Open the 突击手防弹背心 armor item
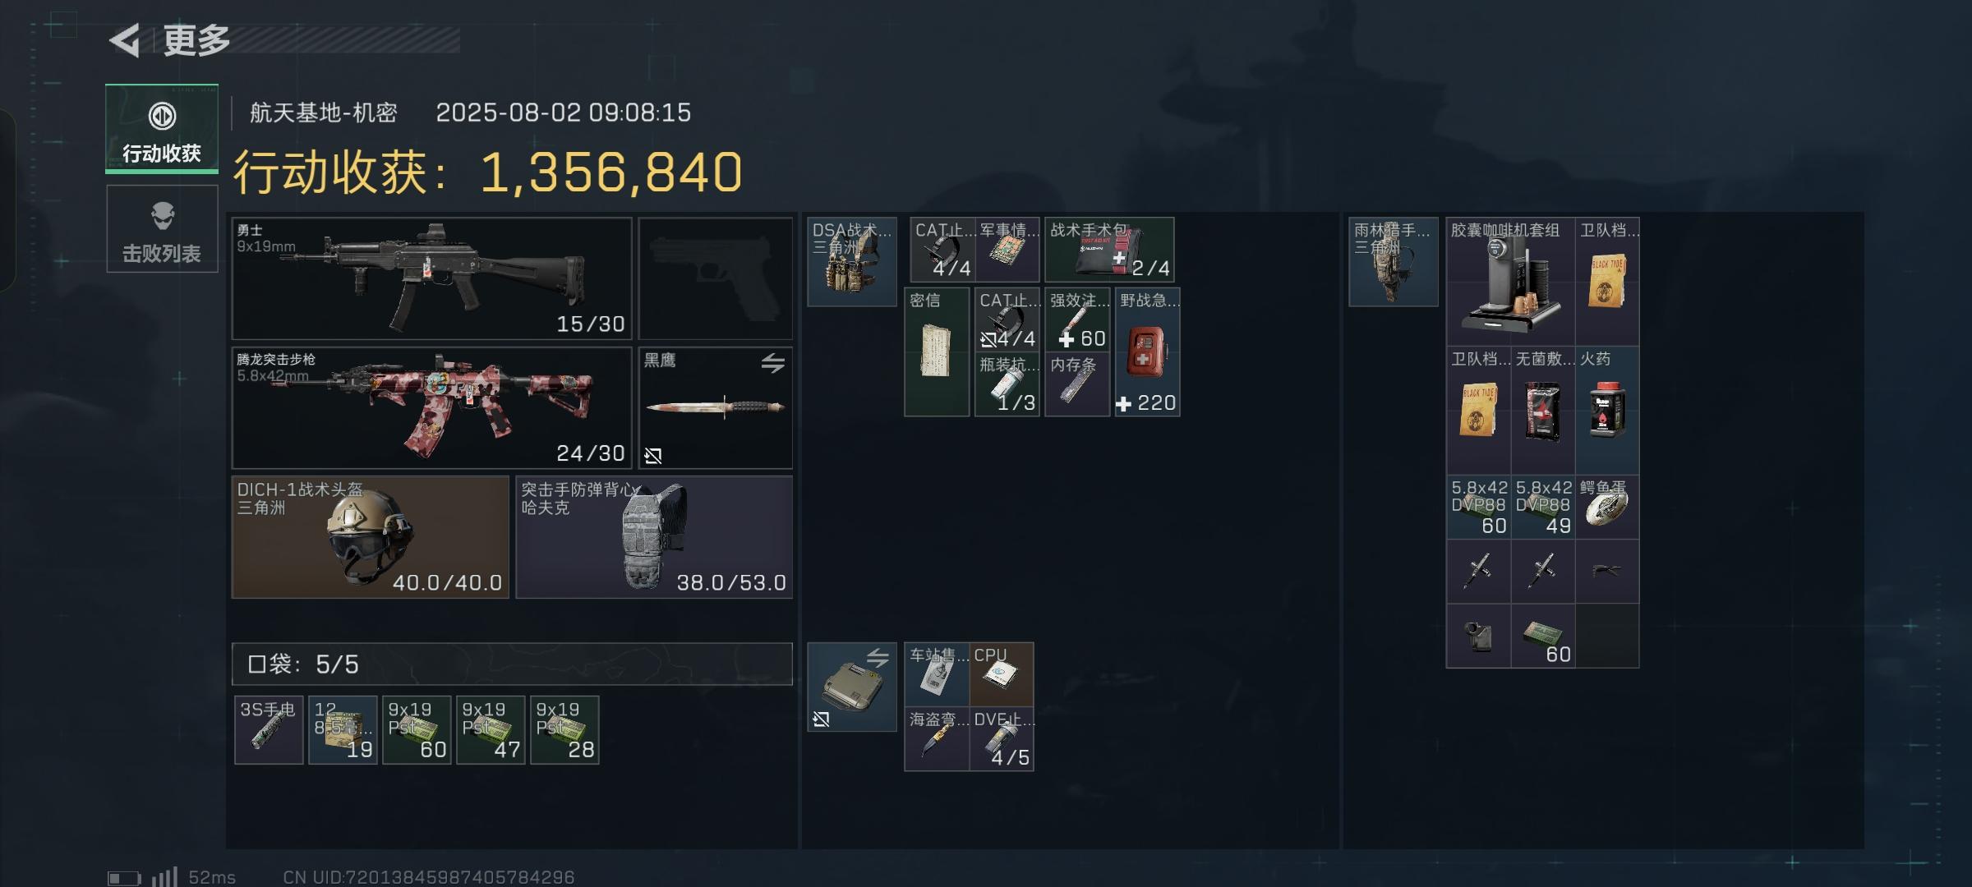Image resolution: width=1972 pixels, height=887 pixels. tap(654, 536)
